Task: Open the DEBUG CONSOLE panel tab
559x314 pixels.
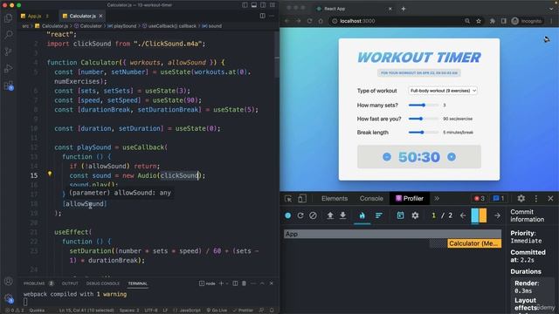Action: click(103, 283)
